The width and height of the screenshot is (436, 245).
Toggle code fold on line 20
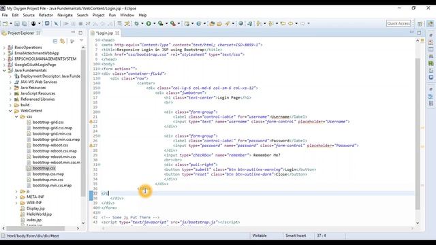(99, 112)
